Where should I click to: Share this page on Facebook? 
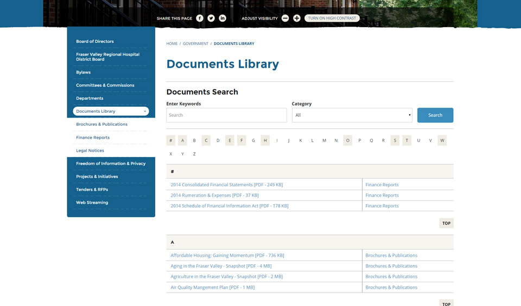pyautogui.click(x=200, y=18)
